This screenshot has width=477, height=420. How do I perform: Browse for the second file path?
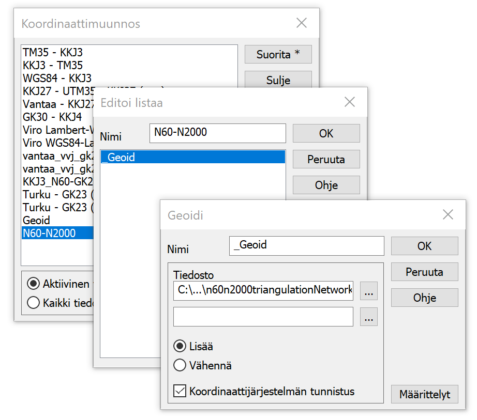(x=368, y=317)
